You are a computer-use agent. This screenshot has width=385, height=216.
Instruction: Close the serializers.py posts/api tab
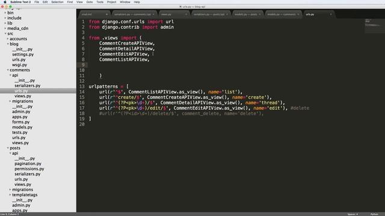coord(227,14)
